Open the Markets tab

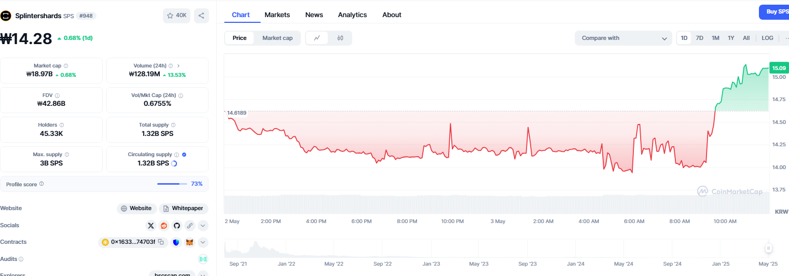277,15
